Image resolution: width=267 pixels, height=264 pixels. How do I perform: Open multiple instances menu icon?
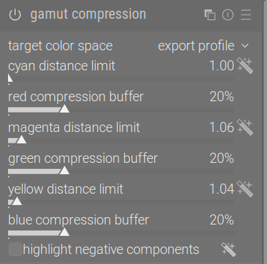210,15
